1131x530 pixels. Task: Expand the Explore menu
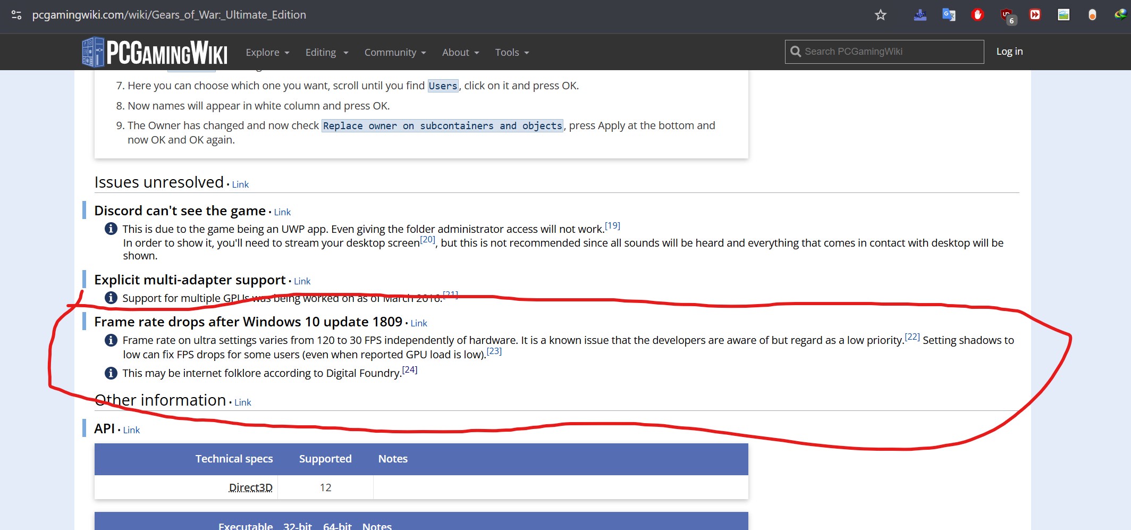click(267, 52)
